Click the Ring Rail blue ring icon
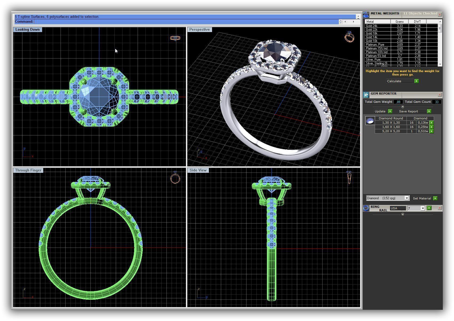454x321 pixels. click(366, 208)
